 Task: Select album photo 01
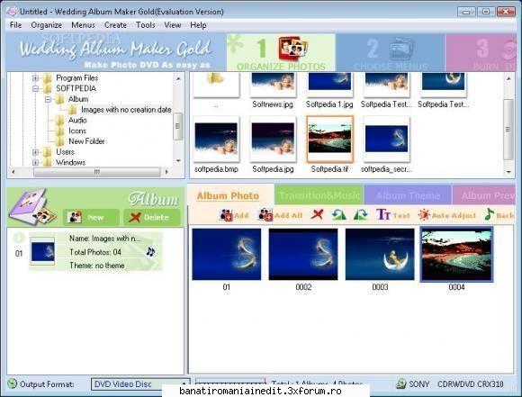(227, 254)
